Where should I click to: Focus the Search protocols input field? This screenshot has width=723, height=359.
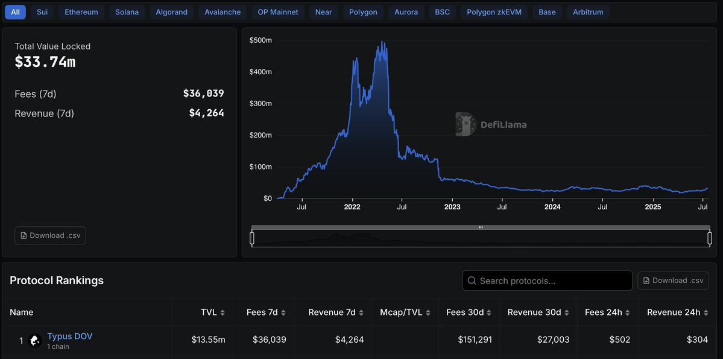point(548,281)
